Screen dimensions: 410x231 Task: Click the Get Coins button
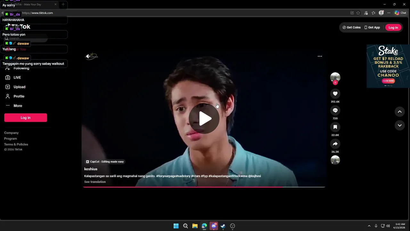coord(351,28)
